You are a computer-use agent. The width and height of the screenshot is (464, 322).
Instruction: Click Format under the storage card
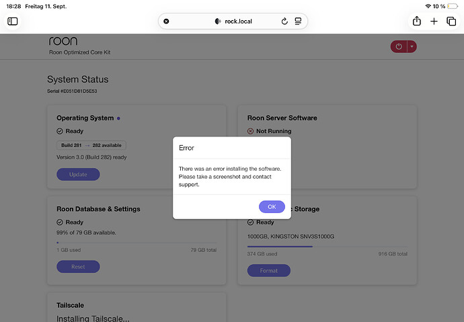tap(269, 270)
